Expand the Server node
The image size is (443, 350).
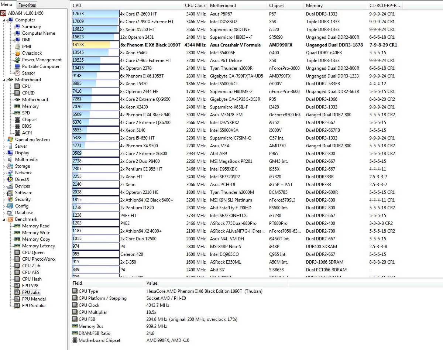(x=4, y=146)
